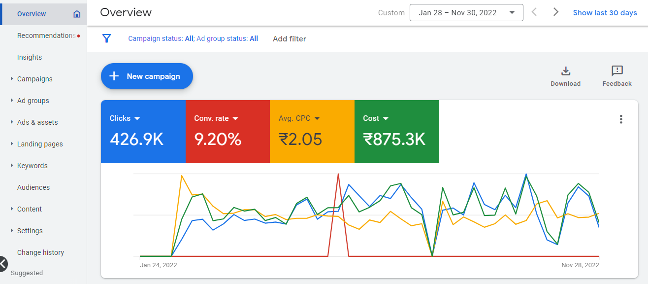The width and height of the screenshot is (648, 284).
Task: Open the Cost metric dropdown
Action: 386,118
